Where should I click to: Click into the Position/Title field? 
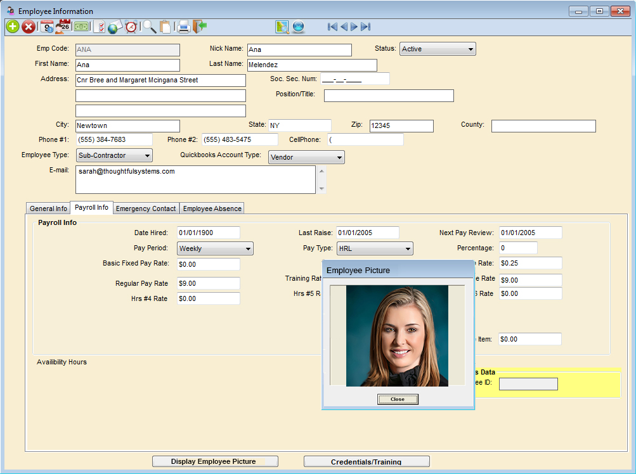[389, 96]
